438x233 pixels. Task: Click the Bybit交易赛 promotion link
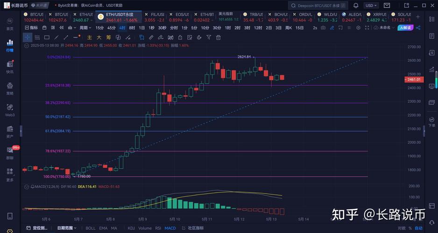pos(90,5)
